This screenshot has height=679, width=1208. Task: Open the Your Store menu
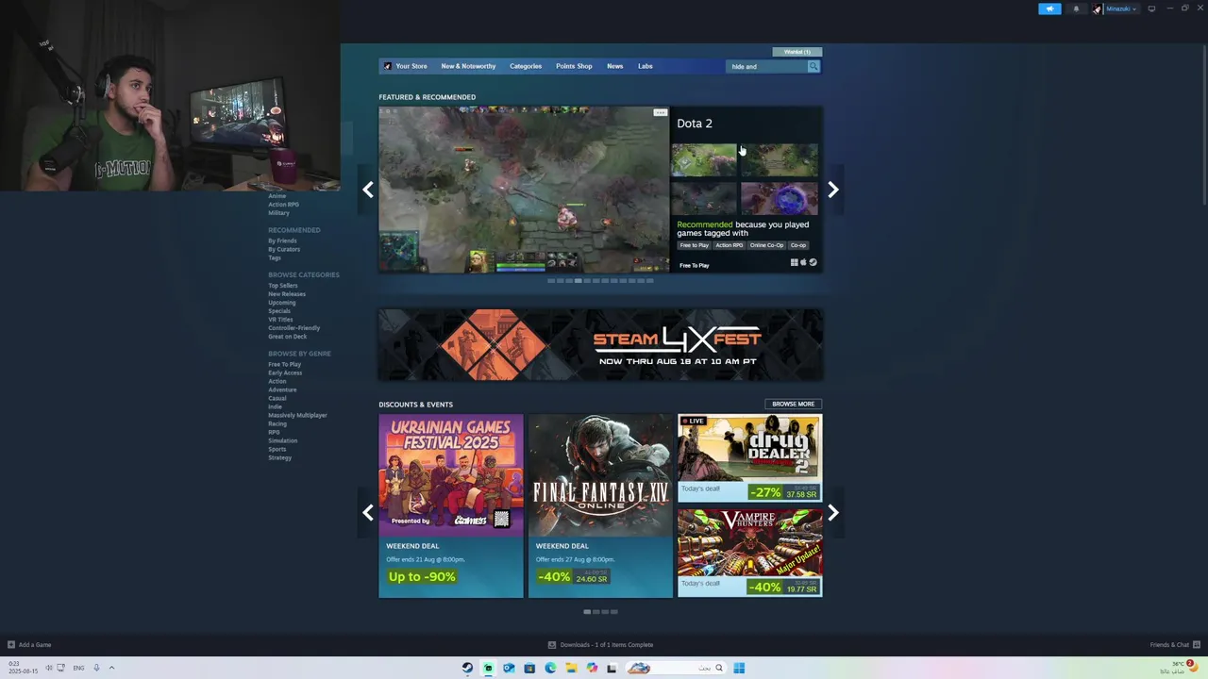click(411, 66)
